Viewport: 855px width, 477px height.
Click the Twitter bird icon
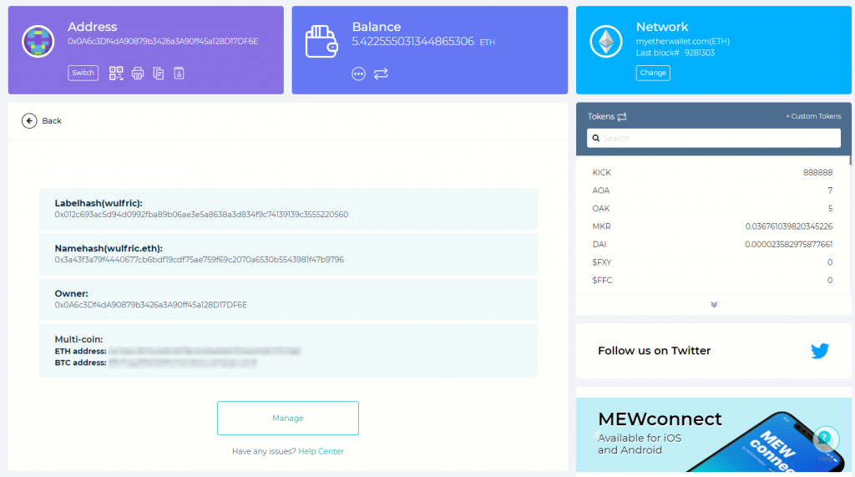pyautogui.click(x=820, y=351)
